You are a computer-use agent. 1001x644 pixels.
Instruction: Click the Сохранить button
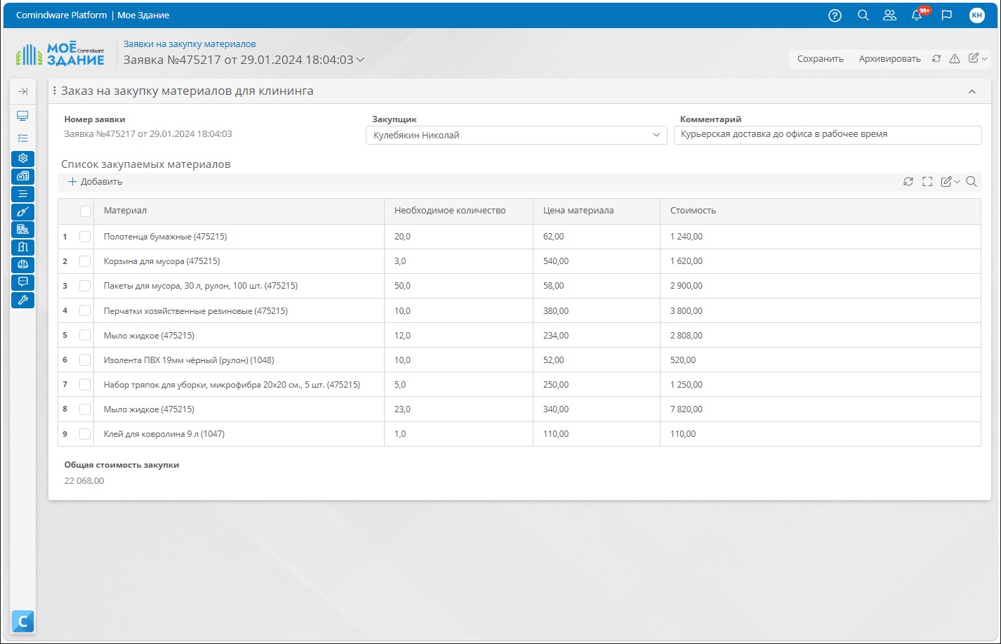coord(820,59)
